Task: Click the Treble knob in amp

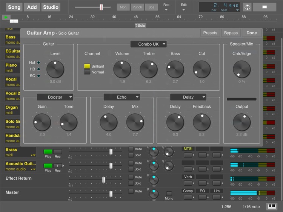Action: pos(149,69)
